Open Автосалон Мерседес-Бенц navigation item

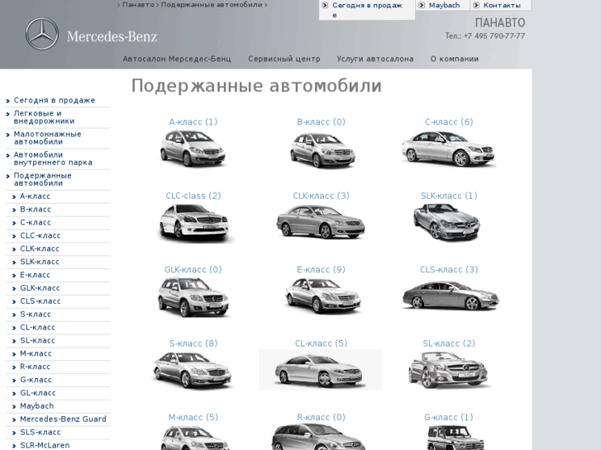pyautogui.click(x=177, y=59)
